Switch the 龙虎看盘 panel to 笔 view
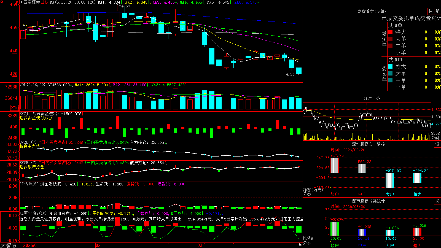 [x=437, y=11]
